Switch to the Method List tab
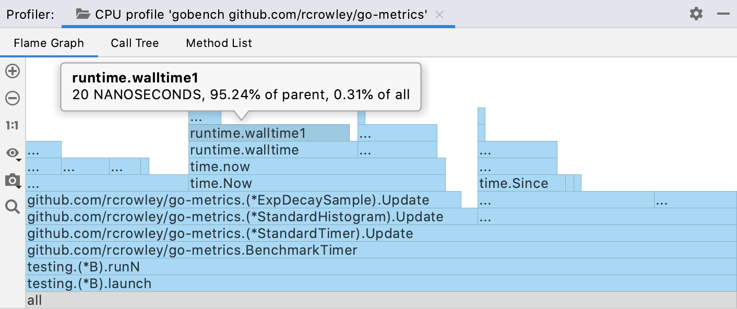737x309 pixels. pos(219,43)
